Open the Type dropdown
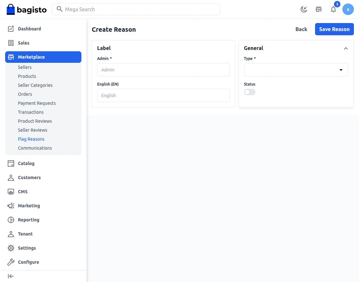The image size is (359, 282). (x=296, y=70)
